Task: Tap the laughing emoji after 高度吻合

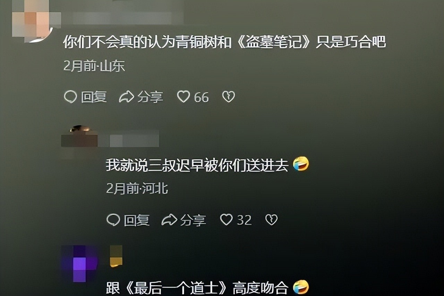Action: click(301, 288)
